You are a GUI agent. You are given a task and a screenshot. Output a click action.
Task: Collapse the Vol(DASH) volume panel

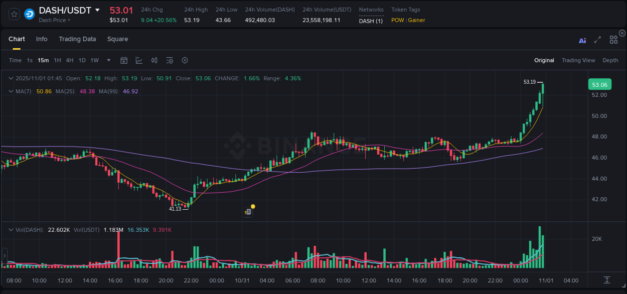click(x=11, y=229)
